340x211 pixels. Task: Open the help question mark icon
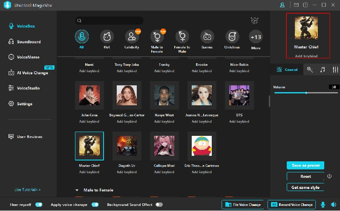click(x=305, y=5)
